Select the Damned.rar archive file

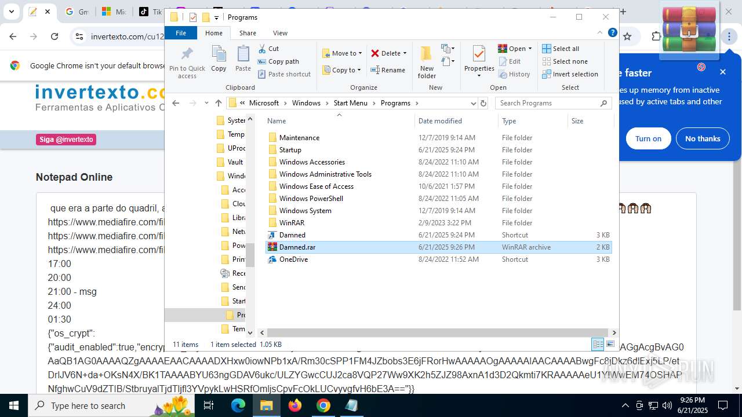click(x=438, y=247)
